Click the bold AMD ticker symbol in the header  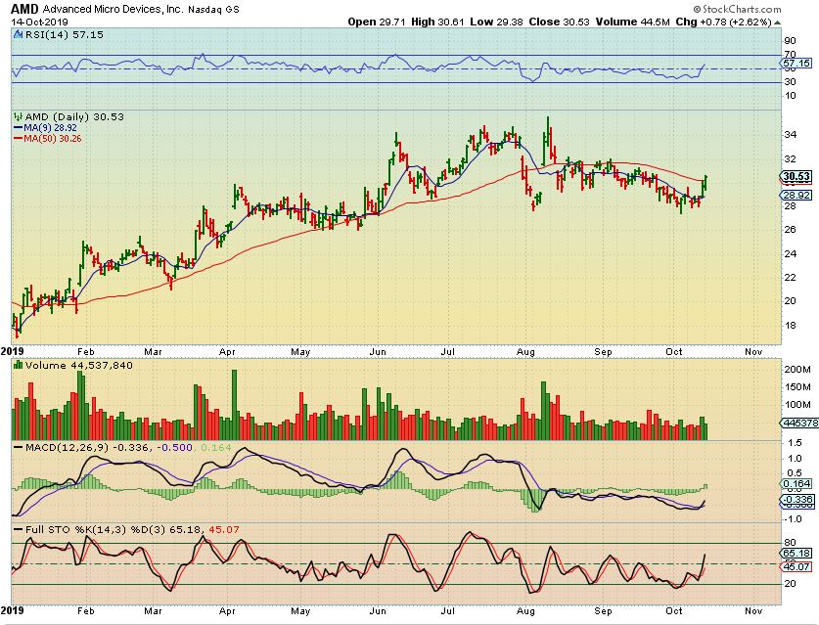[24, 9]
